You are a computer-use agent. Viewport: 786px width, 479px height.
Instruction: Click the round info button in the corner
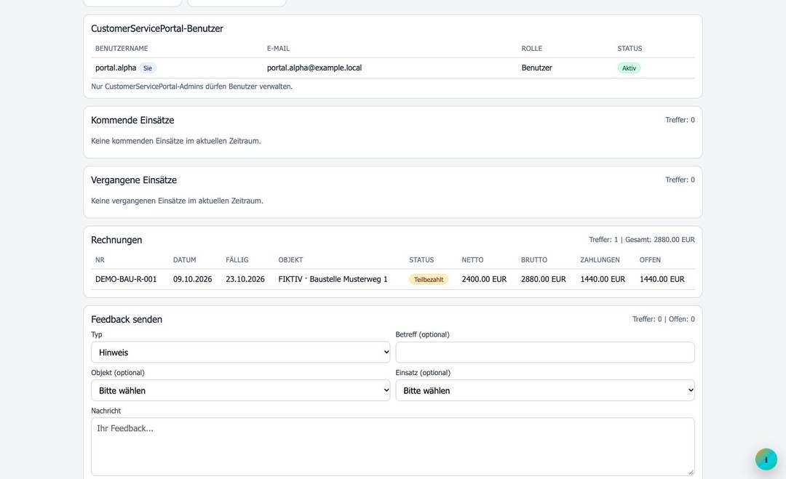(766, 459)
